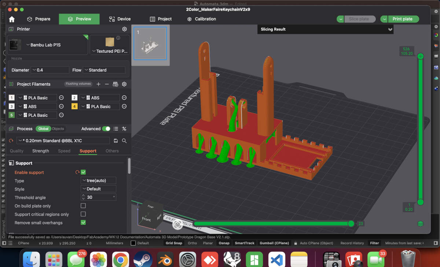Go to the home screen icon
The image size is (440, 267).
tap(12, 19)
